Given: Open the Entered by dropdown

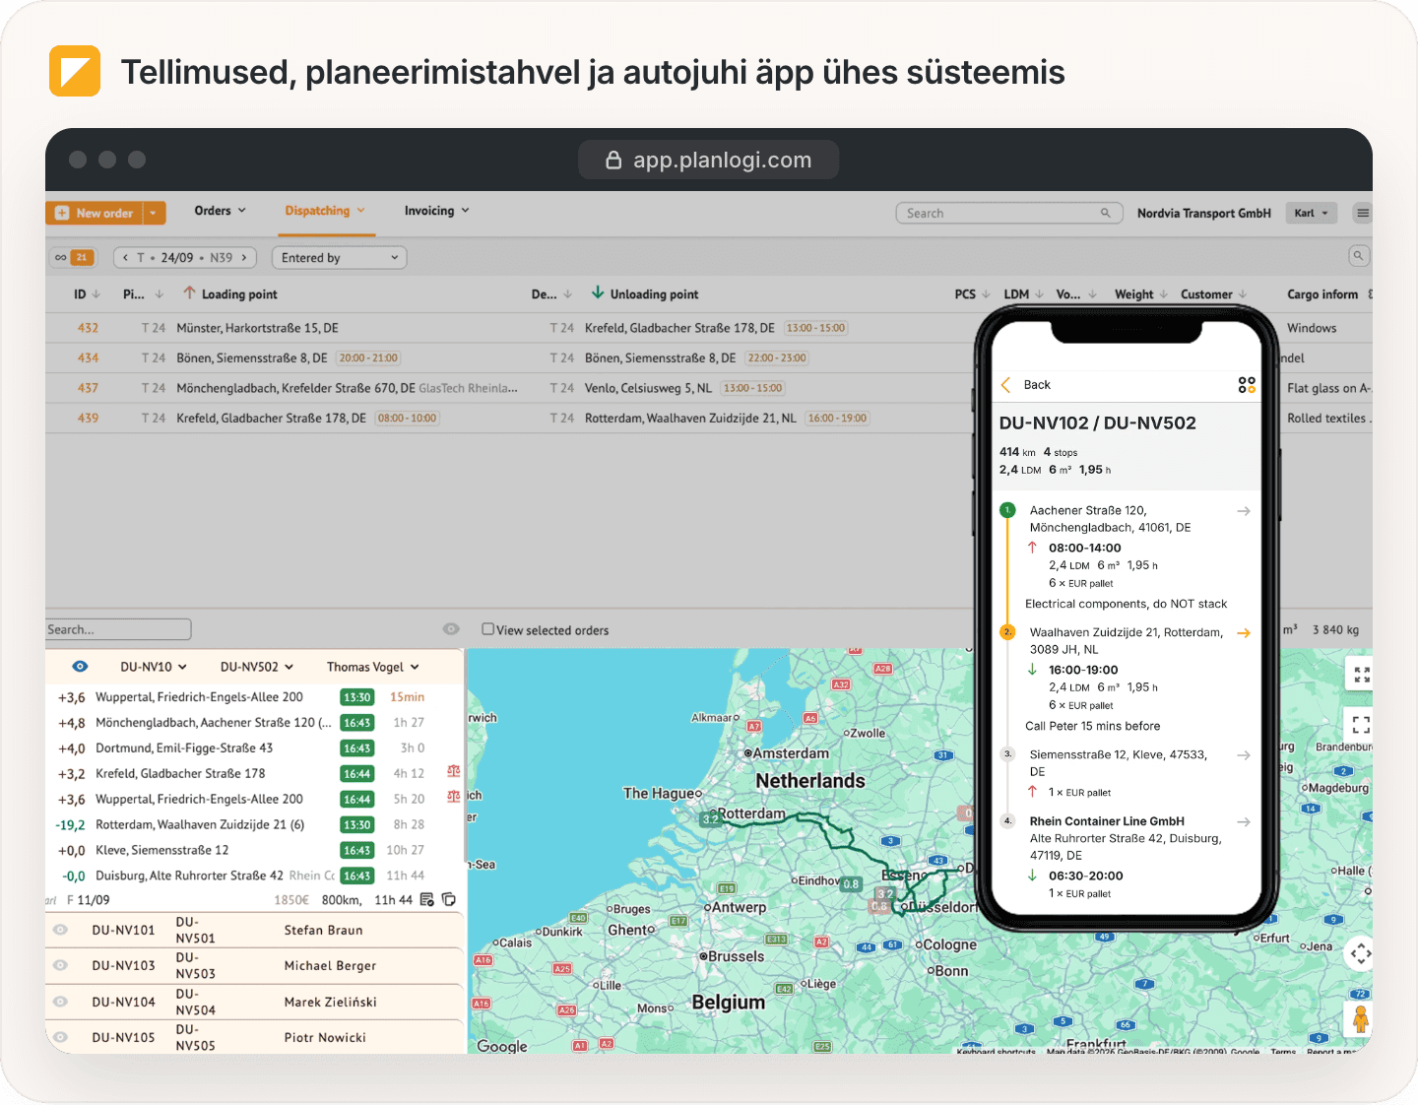Looking at the screenshot, I should (340, 258).
